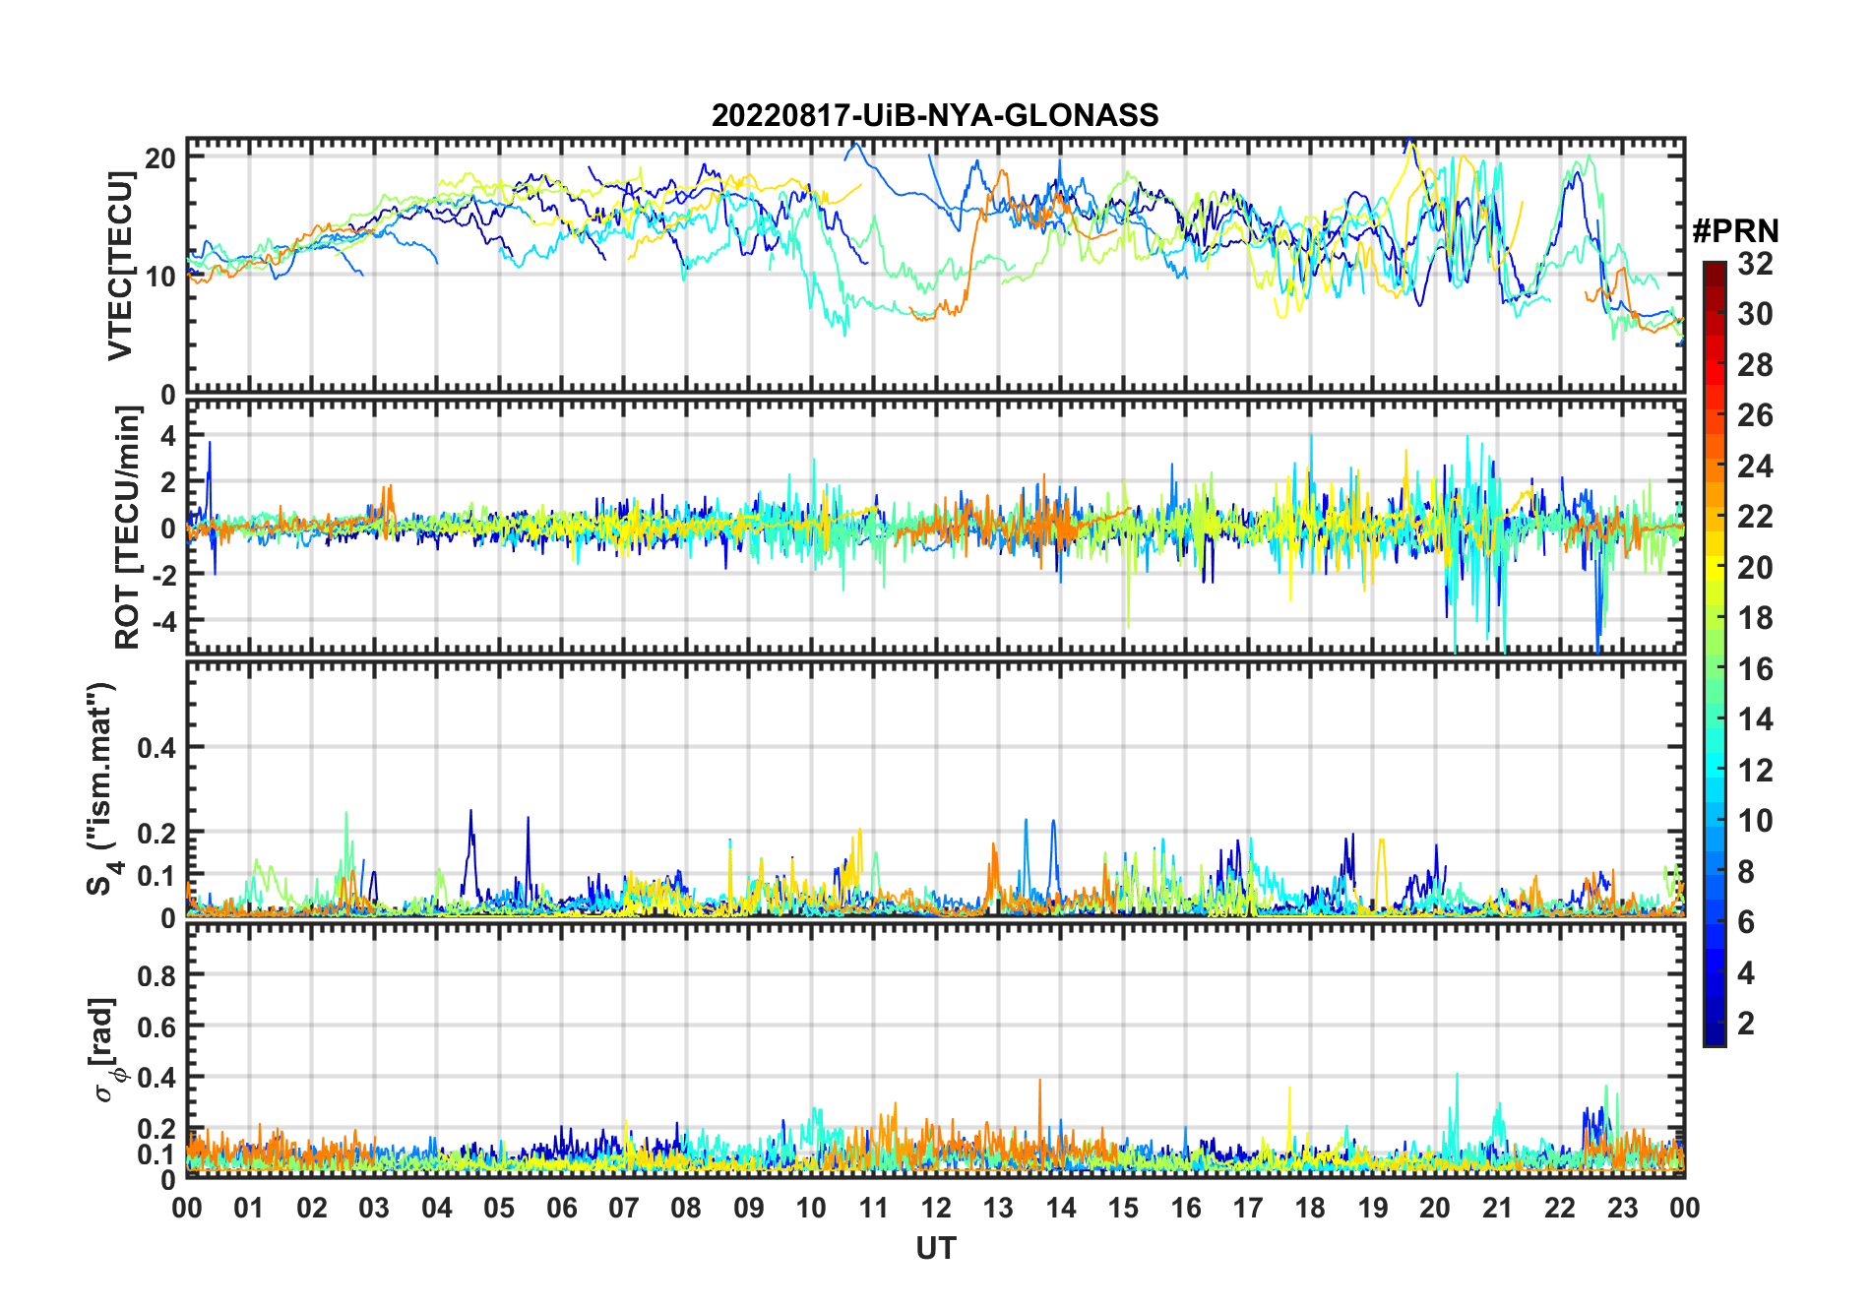This screenshot has height=1309, width=1872.
Task: Click the 0.4 tick on S4 axis
Action: click(156, 748)
